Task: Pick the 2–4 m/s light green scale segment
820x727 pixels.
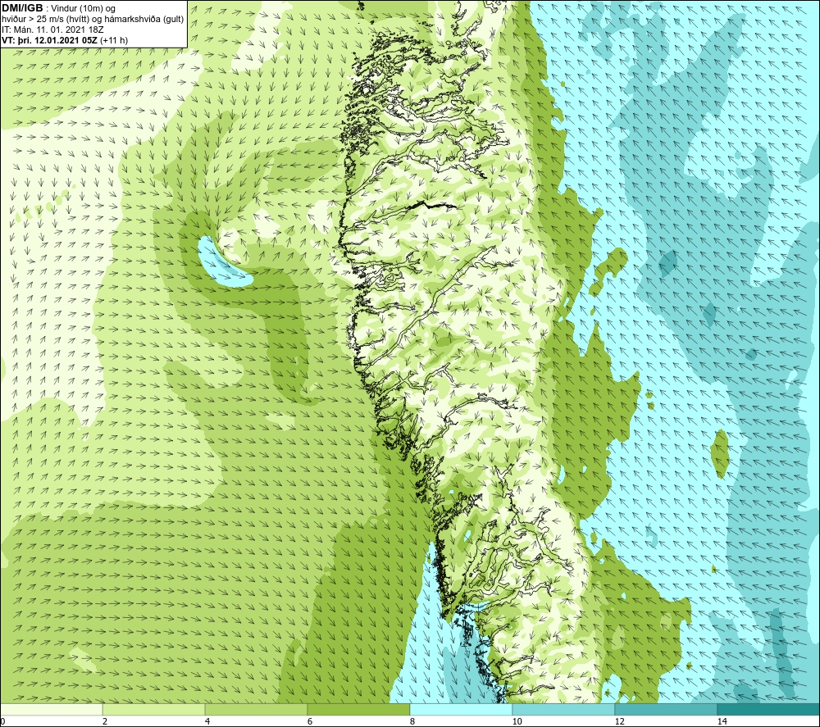Action: coord(154,709)
